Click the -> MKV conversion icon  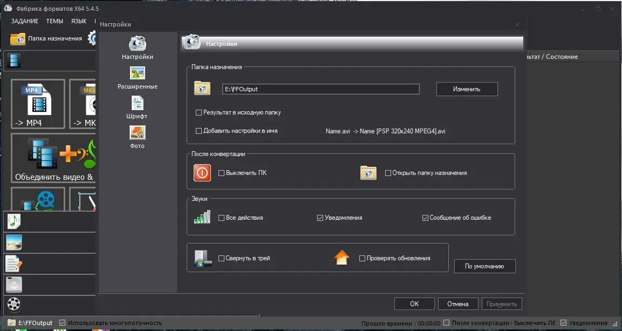(x=83, y=104)
